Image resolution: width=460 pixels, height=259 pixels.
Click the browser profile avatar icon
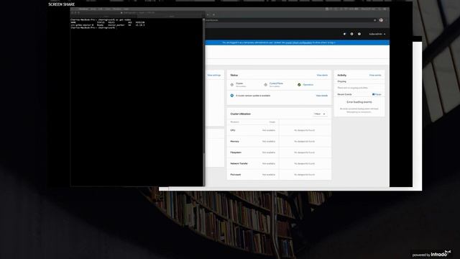click(x=381, y=20)
